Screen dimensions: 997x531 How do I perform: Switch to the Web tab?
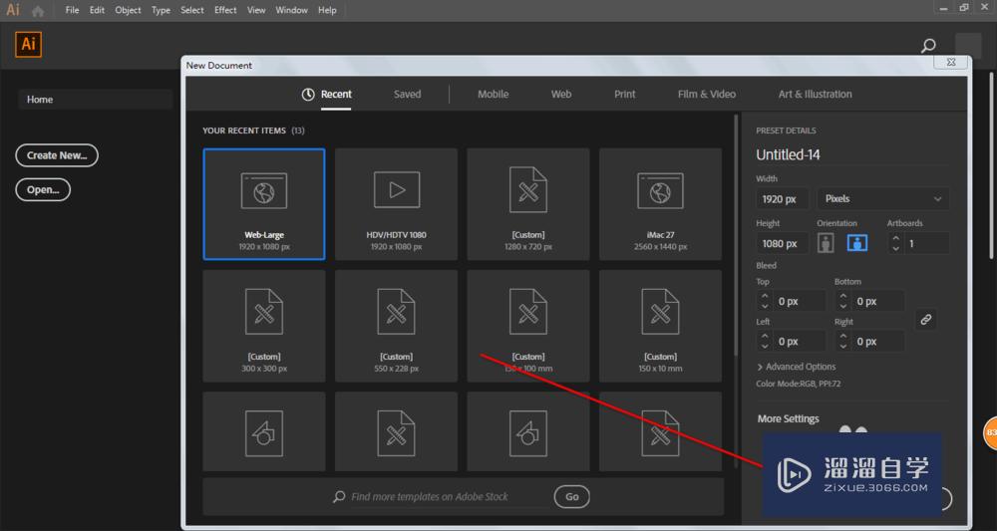coord(560,94)
